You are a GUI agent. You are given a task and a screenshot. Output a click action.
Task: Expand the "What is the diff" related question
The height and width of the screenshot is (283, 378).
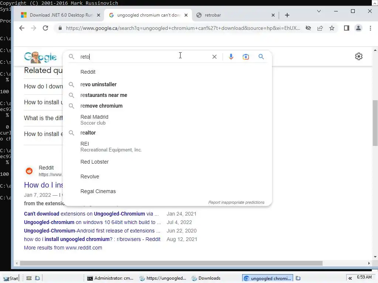point(44,118)
